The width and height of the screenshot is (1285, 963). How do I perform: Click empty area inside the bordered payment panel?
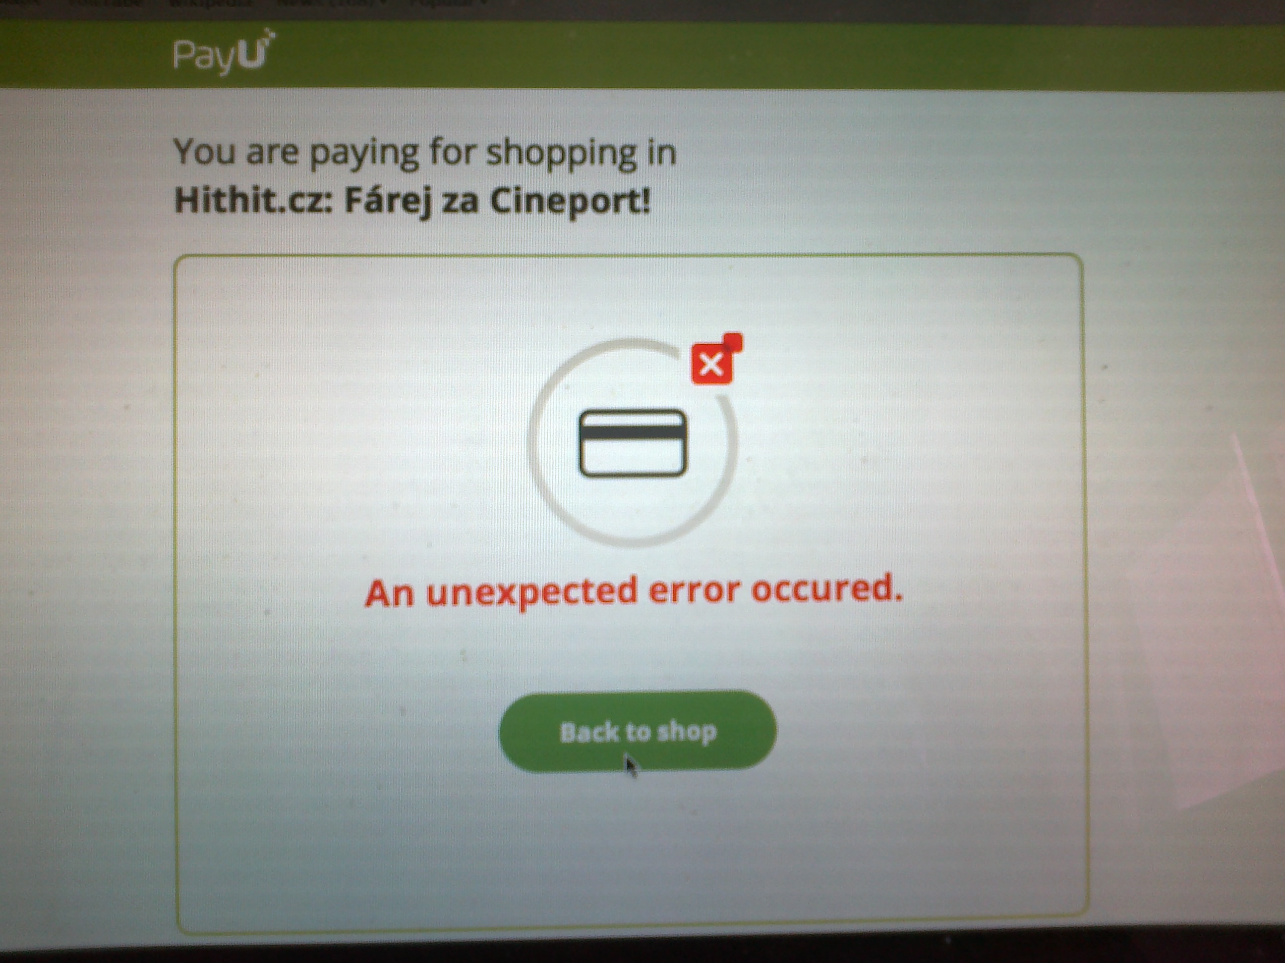[349, 464]
